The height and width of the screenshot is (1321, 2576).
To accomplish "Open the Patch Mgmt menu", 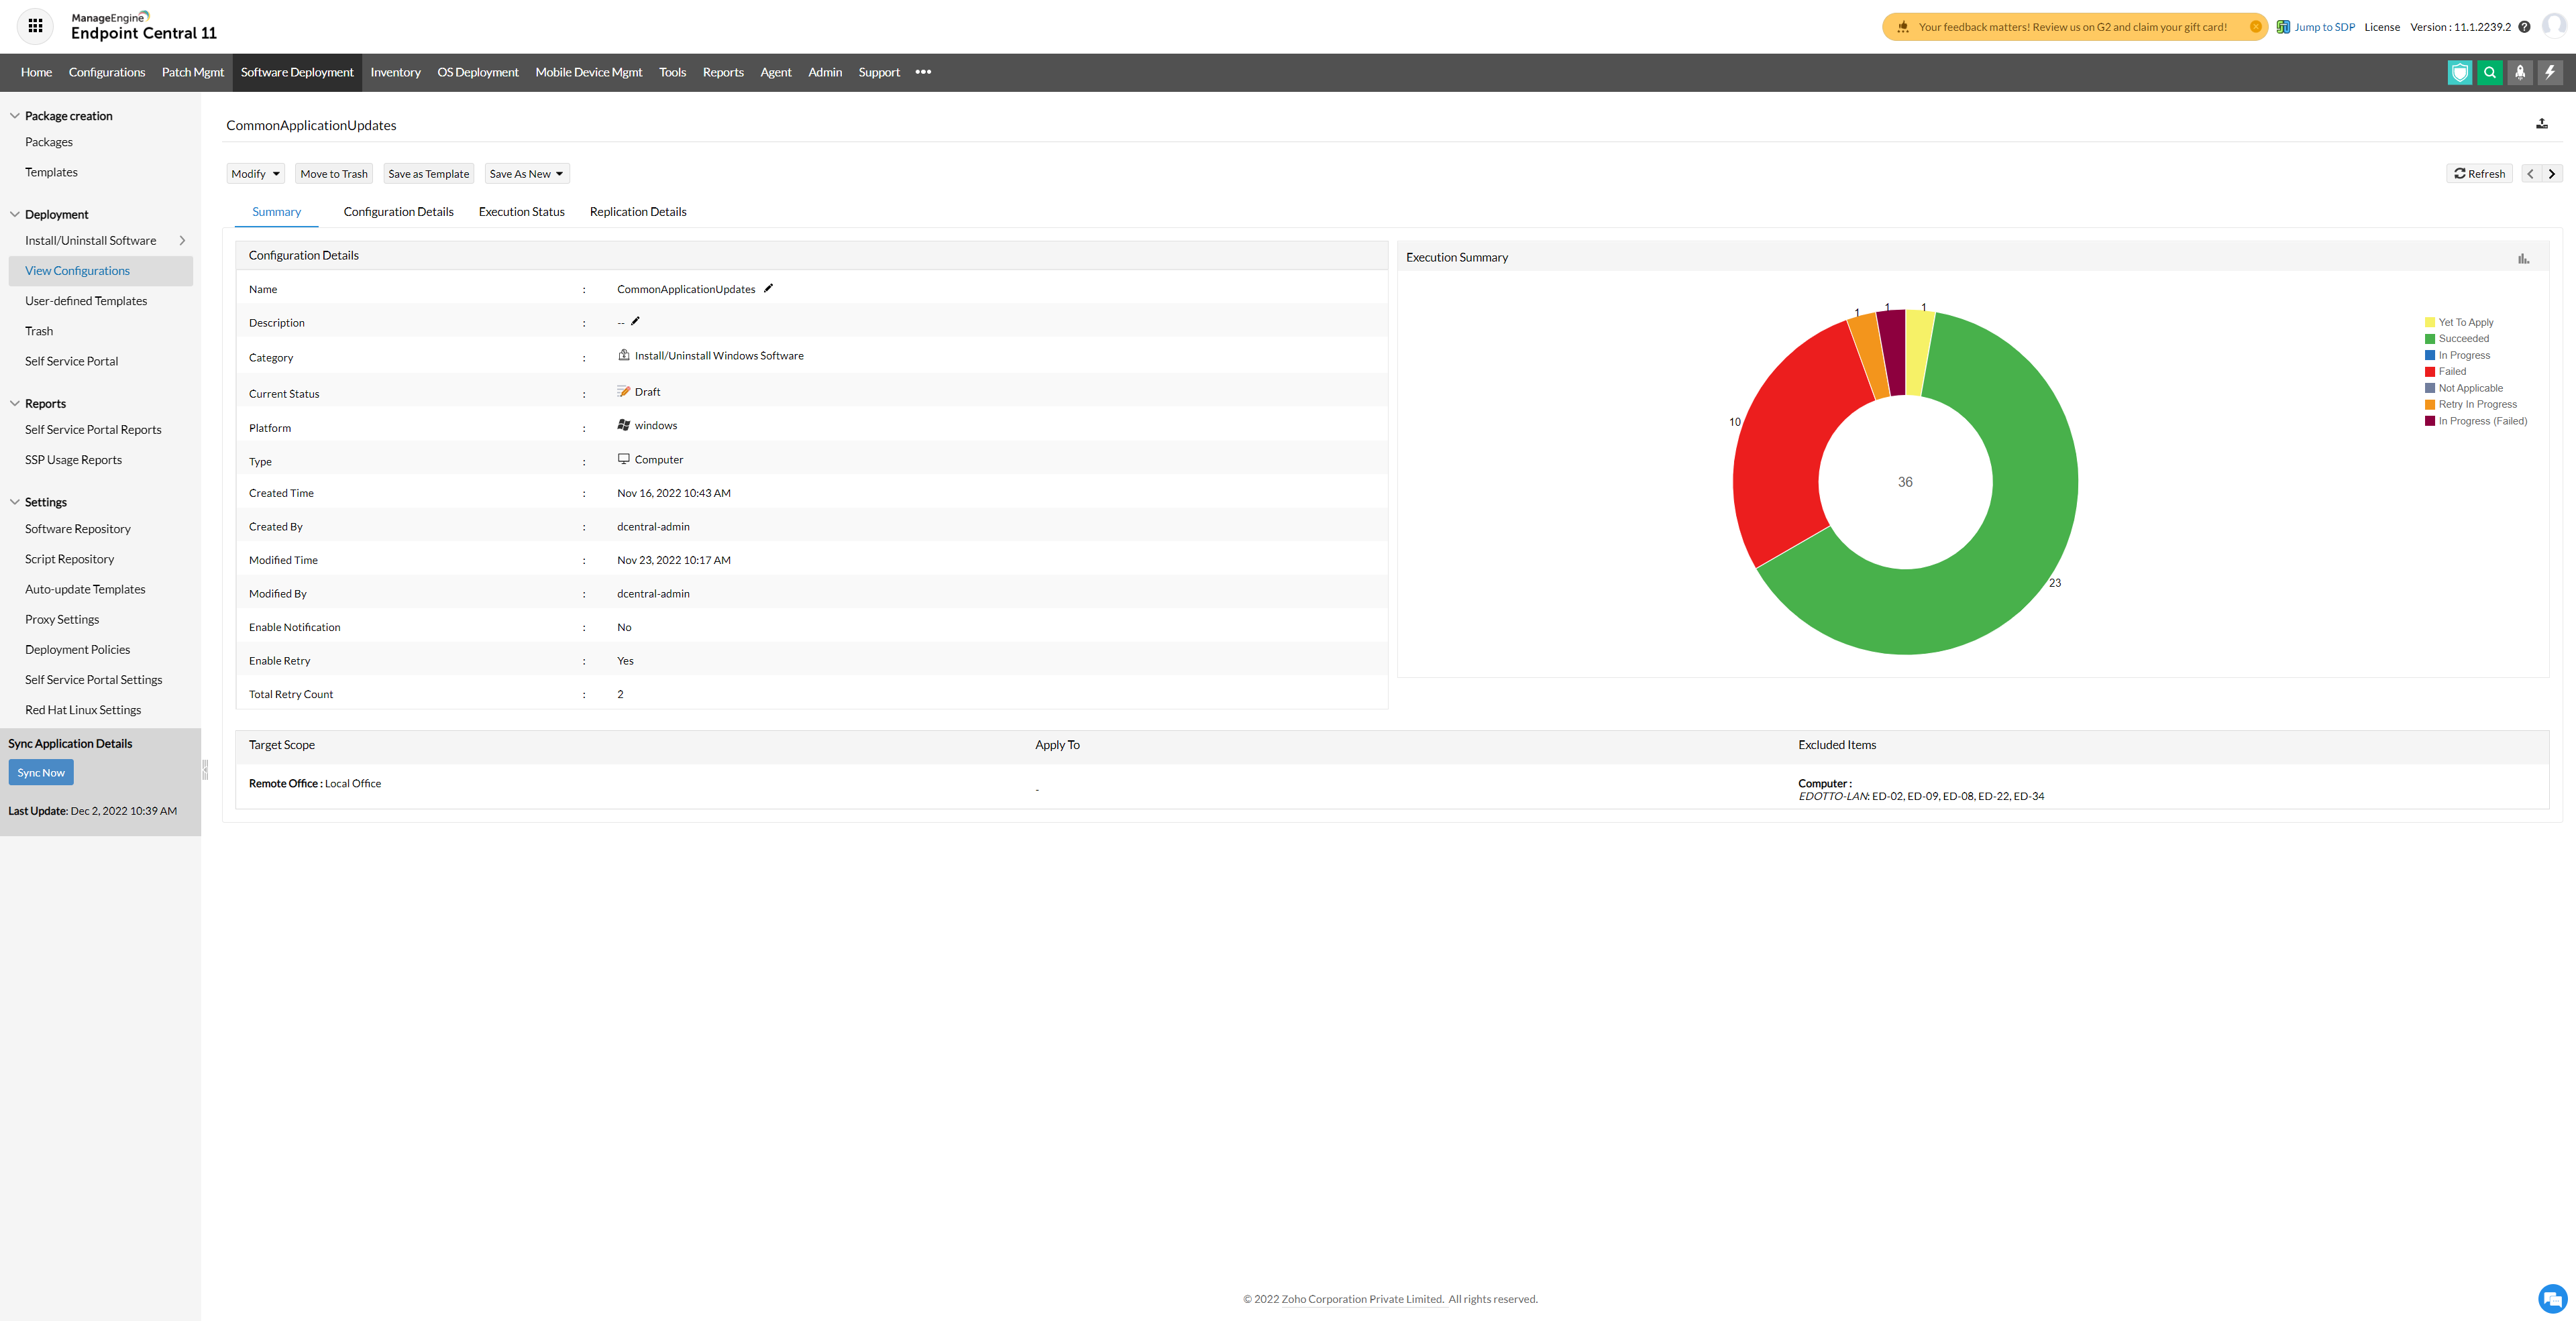I will pyautogui.click(x=192, y=72).
